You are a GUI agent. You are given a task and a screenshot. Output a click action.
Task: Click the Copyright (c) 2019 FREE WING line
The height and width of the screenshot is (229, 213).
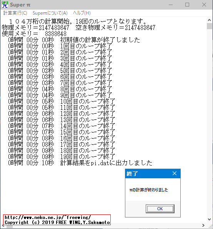pos(57,222)
